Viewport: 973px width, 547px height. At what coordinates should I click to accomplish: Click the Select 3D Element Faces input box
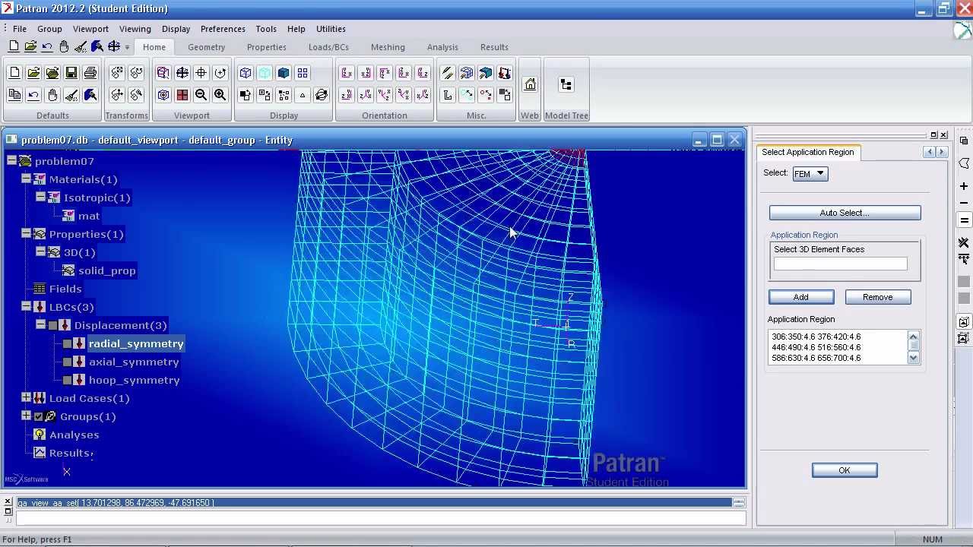point(840,264)
